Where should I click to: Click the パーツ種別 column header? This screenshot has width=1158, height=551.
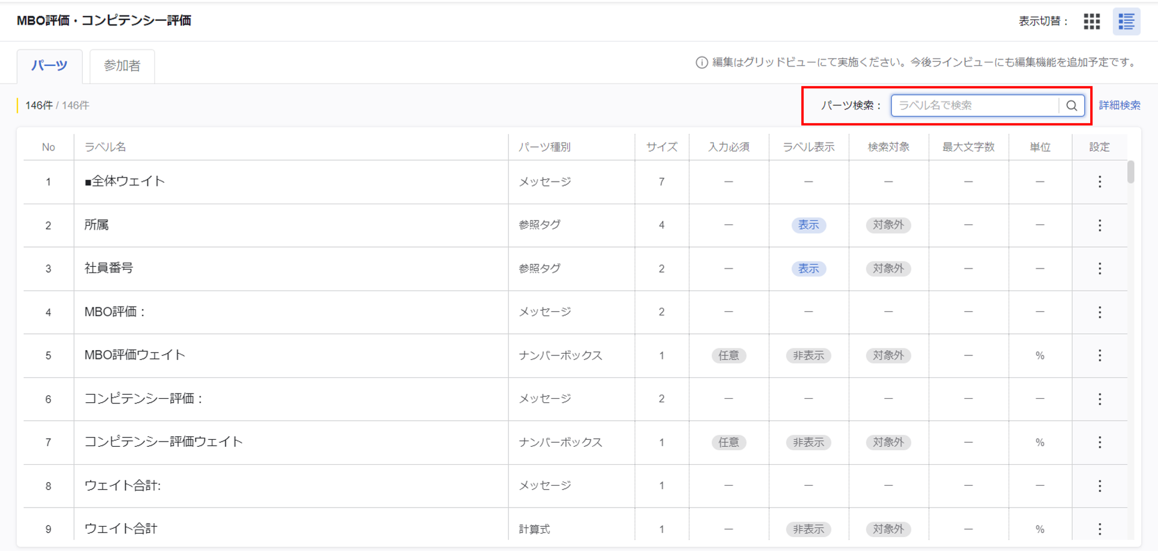pyautogui.click(x=544, y=147)
